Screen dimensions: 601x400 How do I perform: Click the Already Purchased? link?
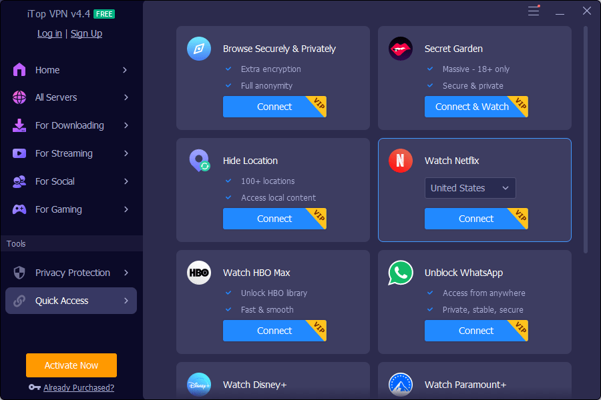(79, 388)
